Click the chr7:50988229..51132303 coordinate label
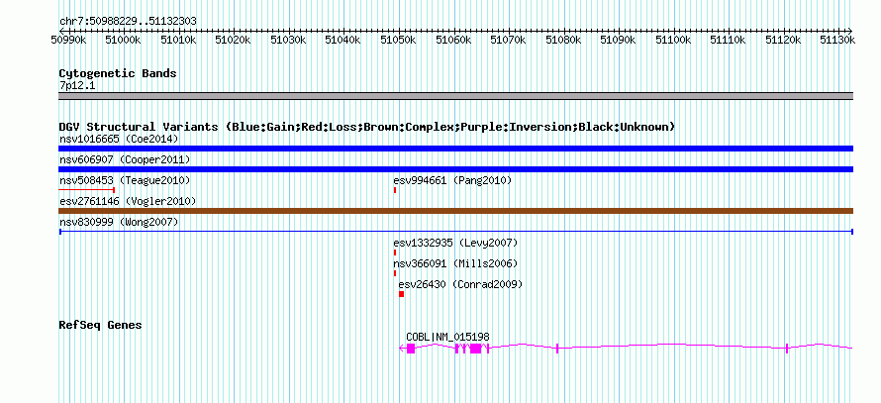The width and height of the screenshot is (881, 403). (x=128, y=22)
